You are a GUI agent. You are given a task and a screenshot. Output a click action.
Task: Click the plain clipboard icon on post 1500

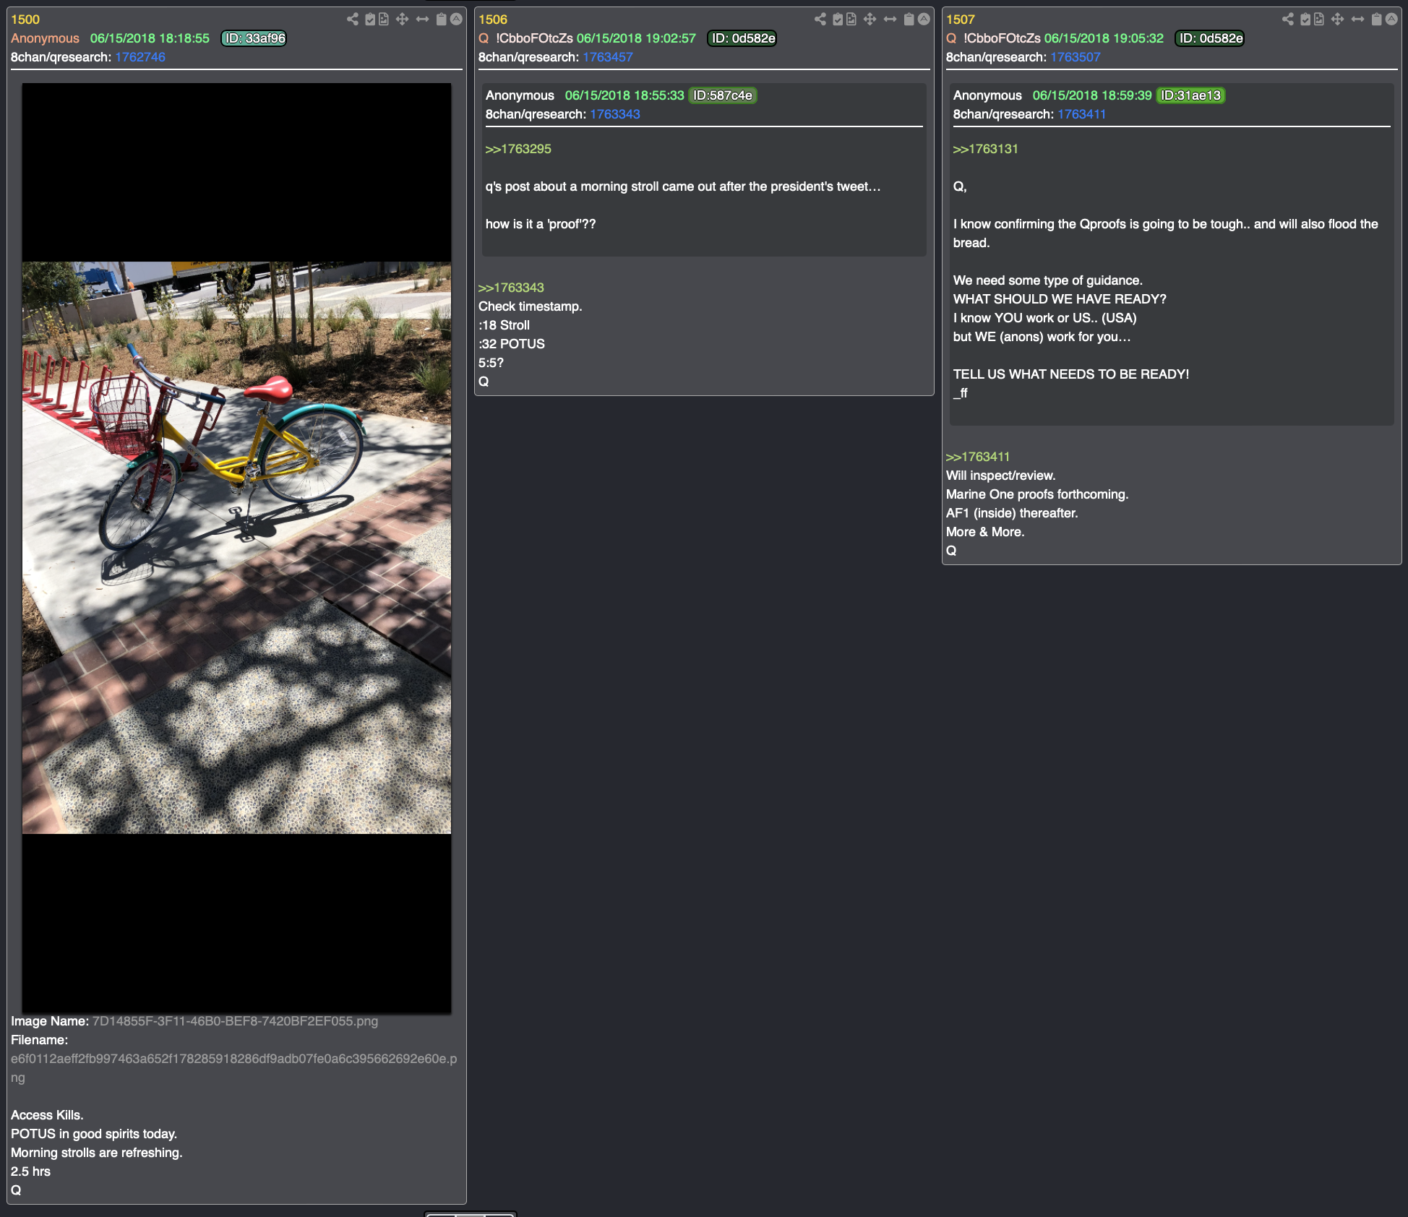tap(442, 20)
